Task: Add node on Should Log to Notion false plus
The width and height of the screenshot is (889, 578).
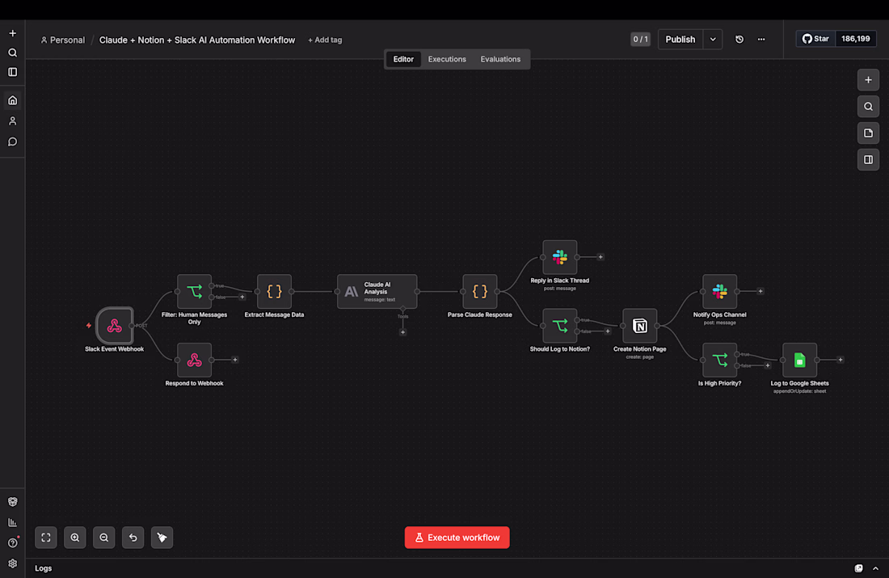Action: click(x=608, y=331)
